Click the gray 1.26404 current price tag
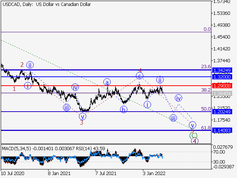Image resolution: width=237 pixels, height=178 pixels. 222,93
